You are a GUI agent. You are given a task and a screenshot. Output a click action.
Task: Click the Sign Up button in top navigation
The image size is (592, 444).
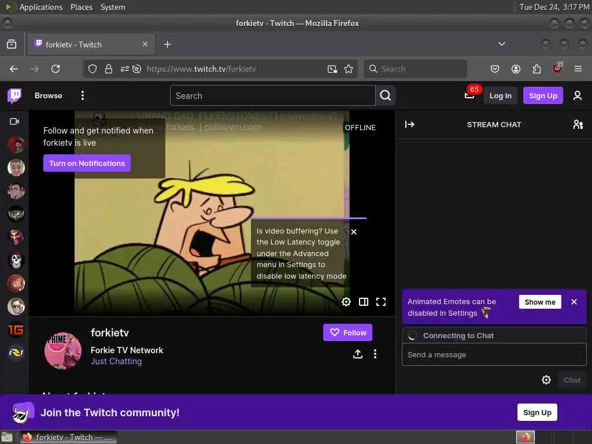pos(543,95)
